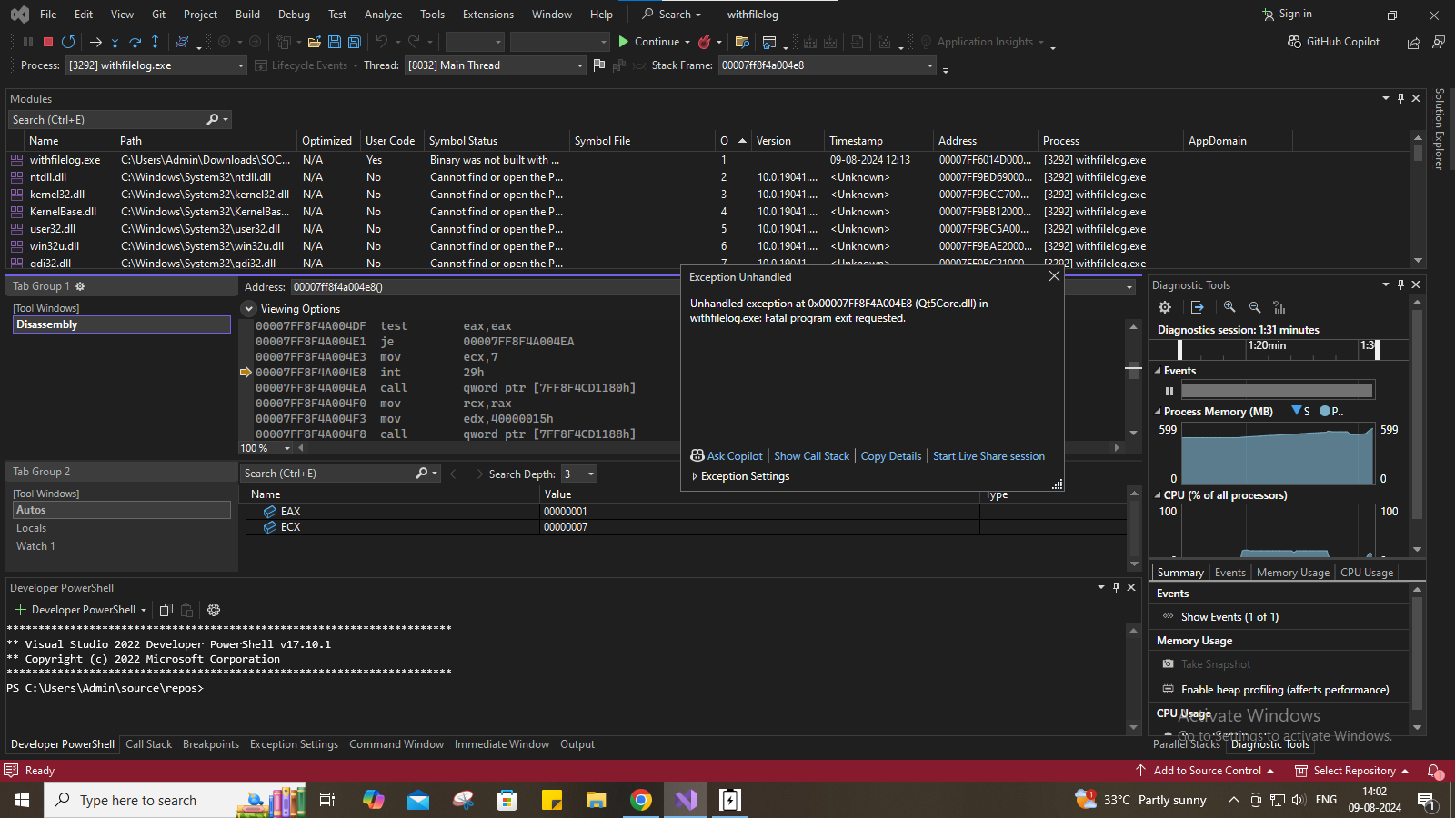Click the Ask Copilot link

[x=727, y=456]
